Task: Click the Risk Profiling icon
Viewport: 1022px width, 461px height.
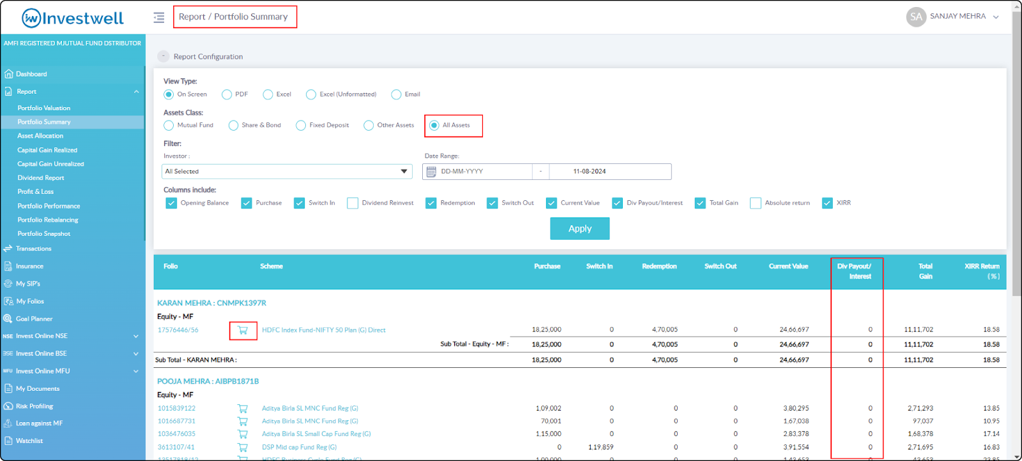Action: click(8, 406)
